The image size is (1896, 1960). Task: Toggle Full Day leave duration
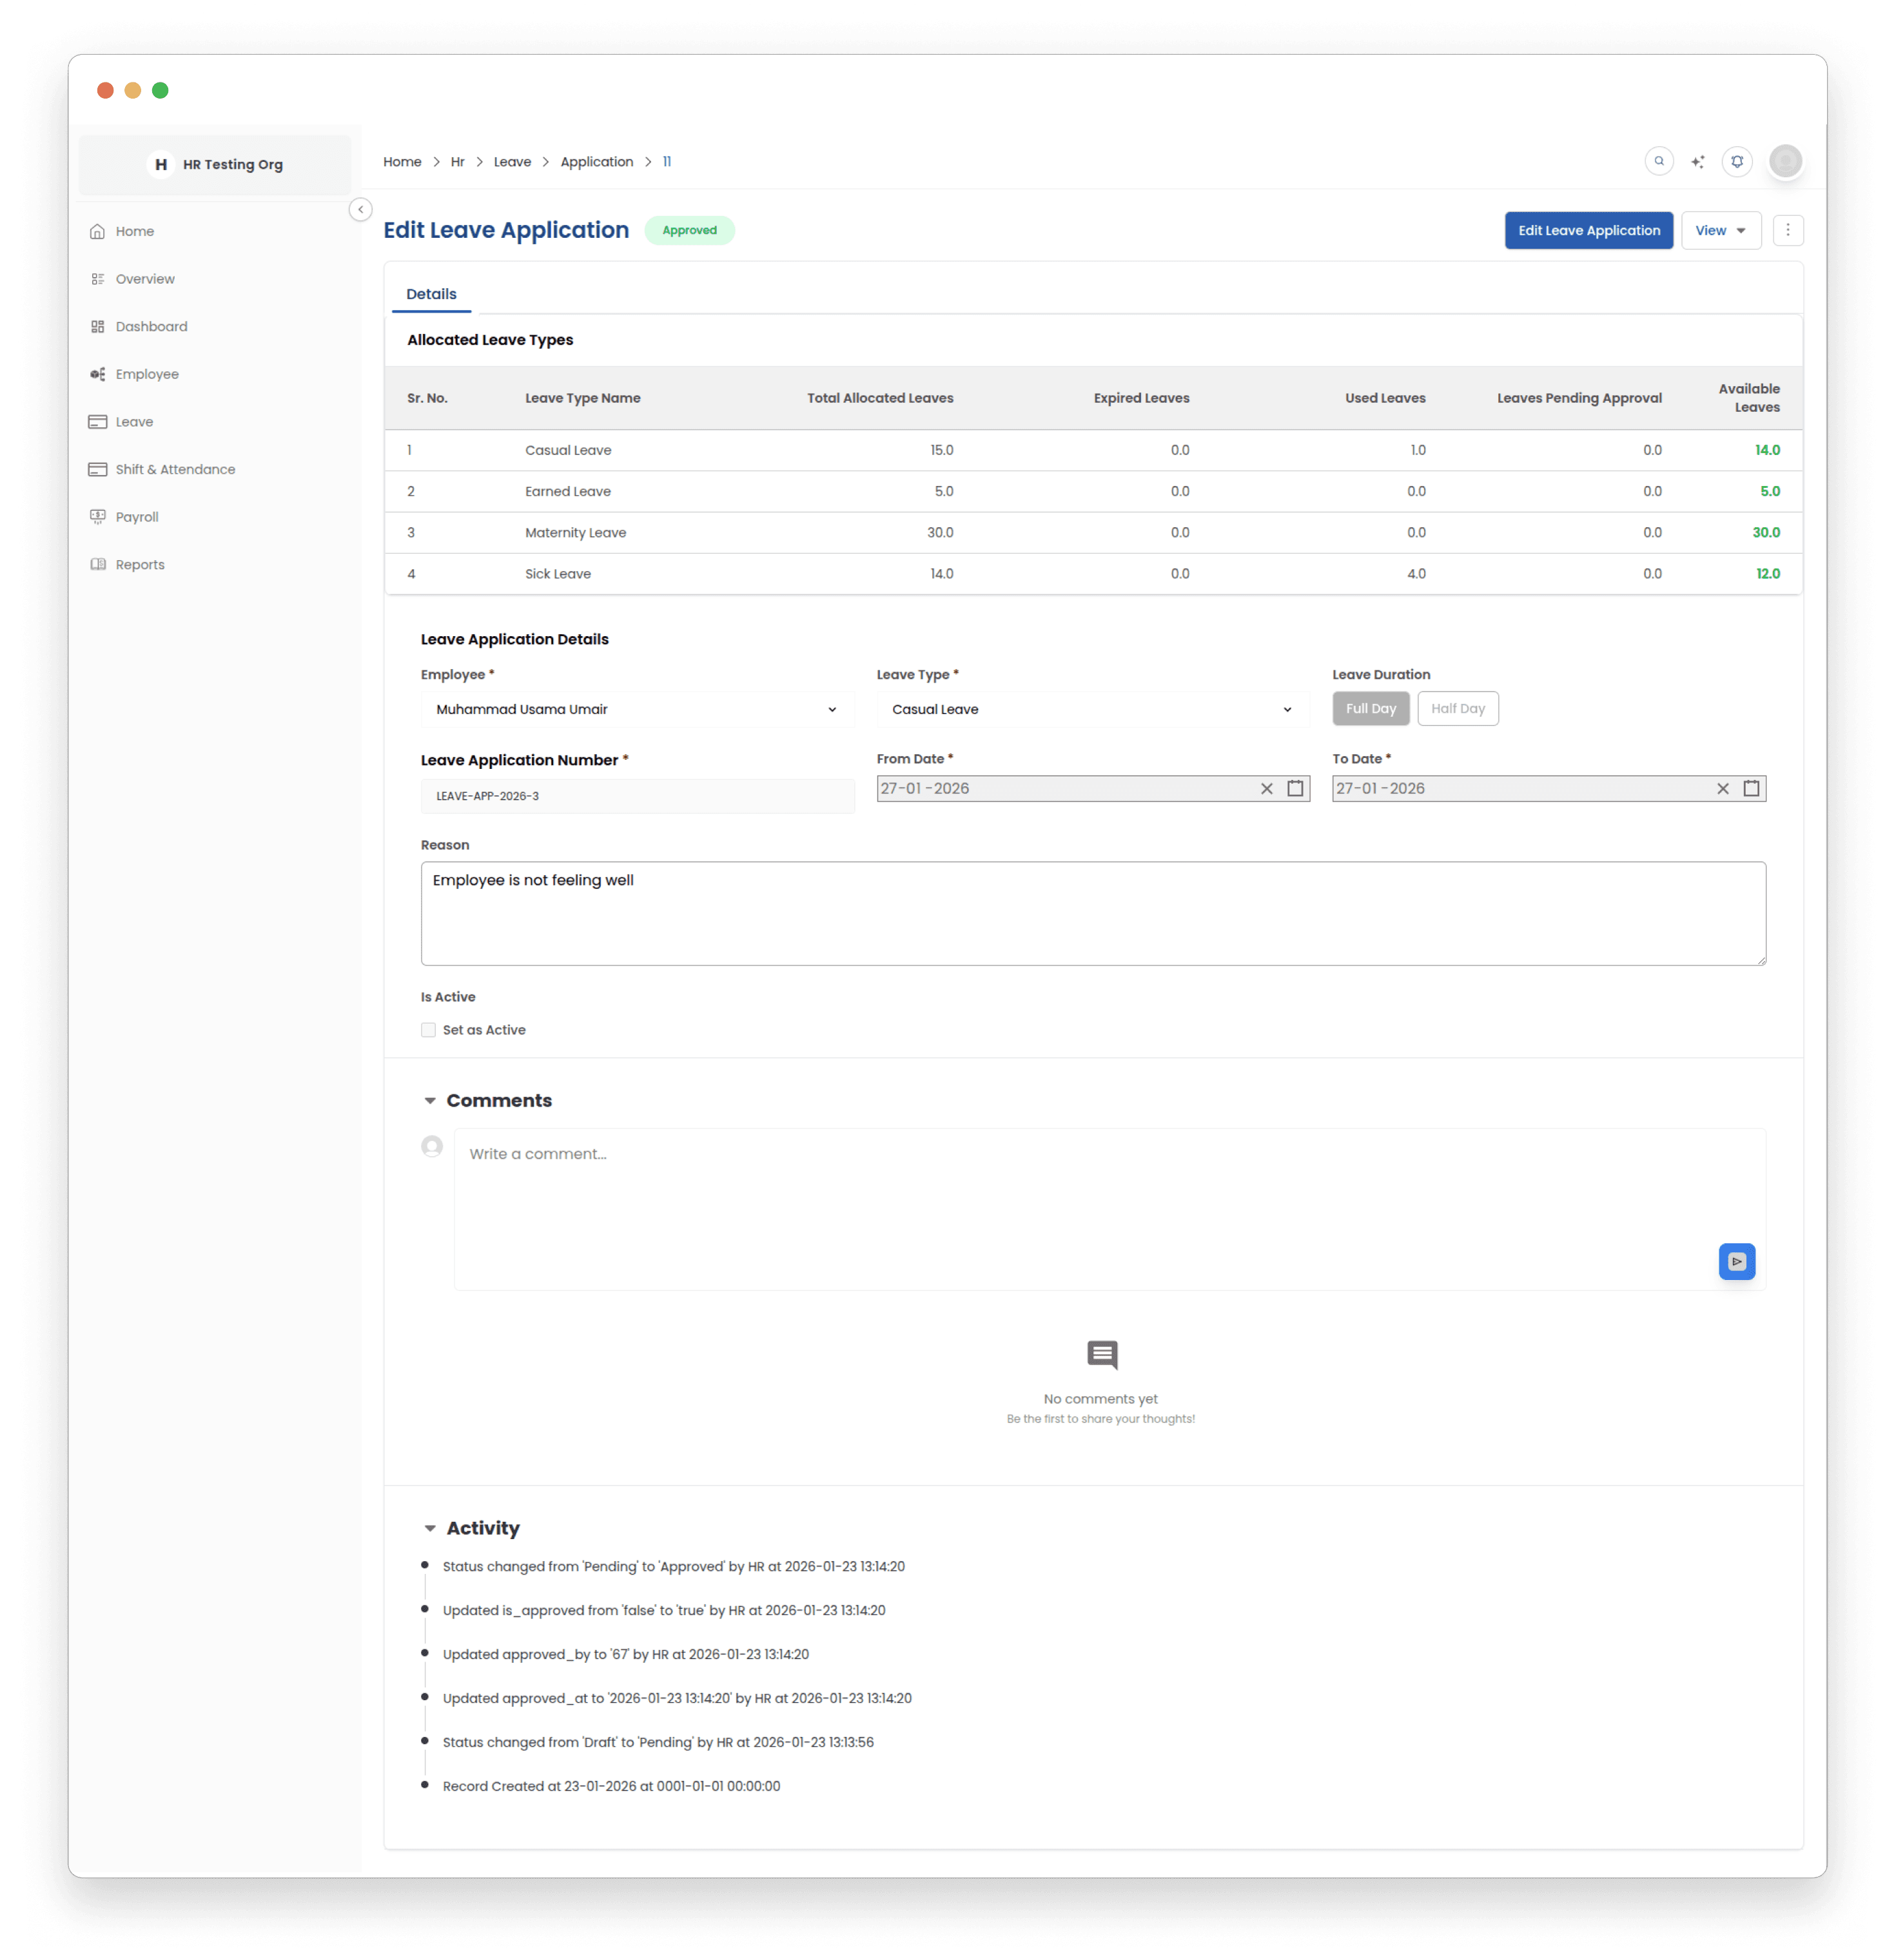[x=1371, y=708]
